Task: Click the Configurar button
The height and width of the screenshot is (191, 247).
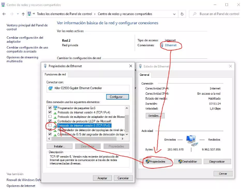Action: click(x=116, y=97)
